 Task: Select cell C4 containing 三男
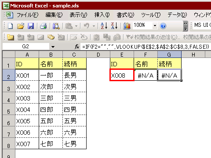(x=74, y=98)
